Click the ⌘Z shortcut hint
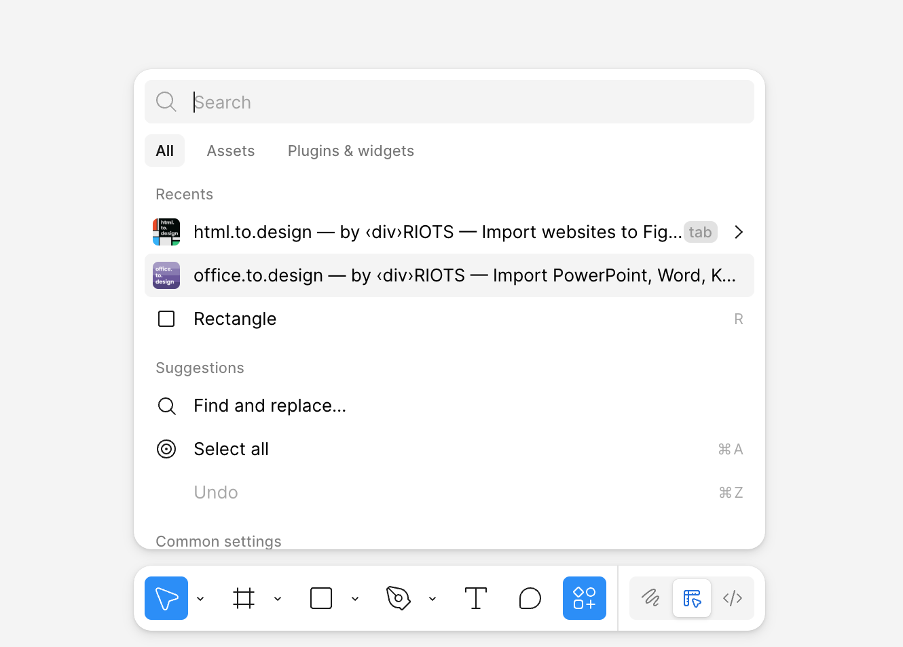This screenshot has height=647, width=903. [x=731, y=492]
